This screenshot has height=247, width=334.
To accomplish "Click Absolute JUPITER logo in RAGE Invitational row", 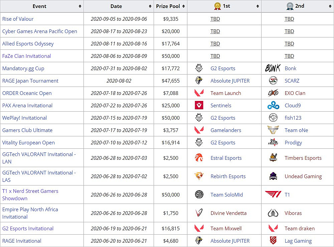I will tap(199, 241).
